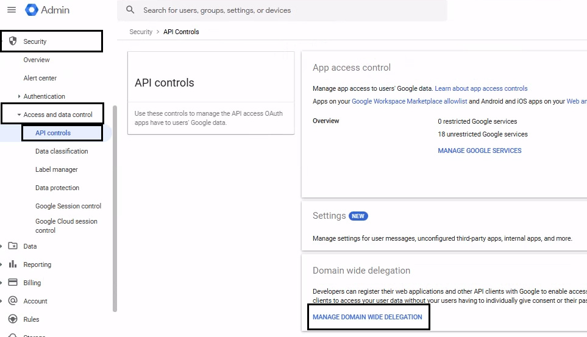
Task: Open the Account sidebar section
Action: (x=35, y=302)
